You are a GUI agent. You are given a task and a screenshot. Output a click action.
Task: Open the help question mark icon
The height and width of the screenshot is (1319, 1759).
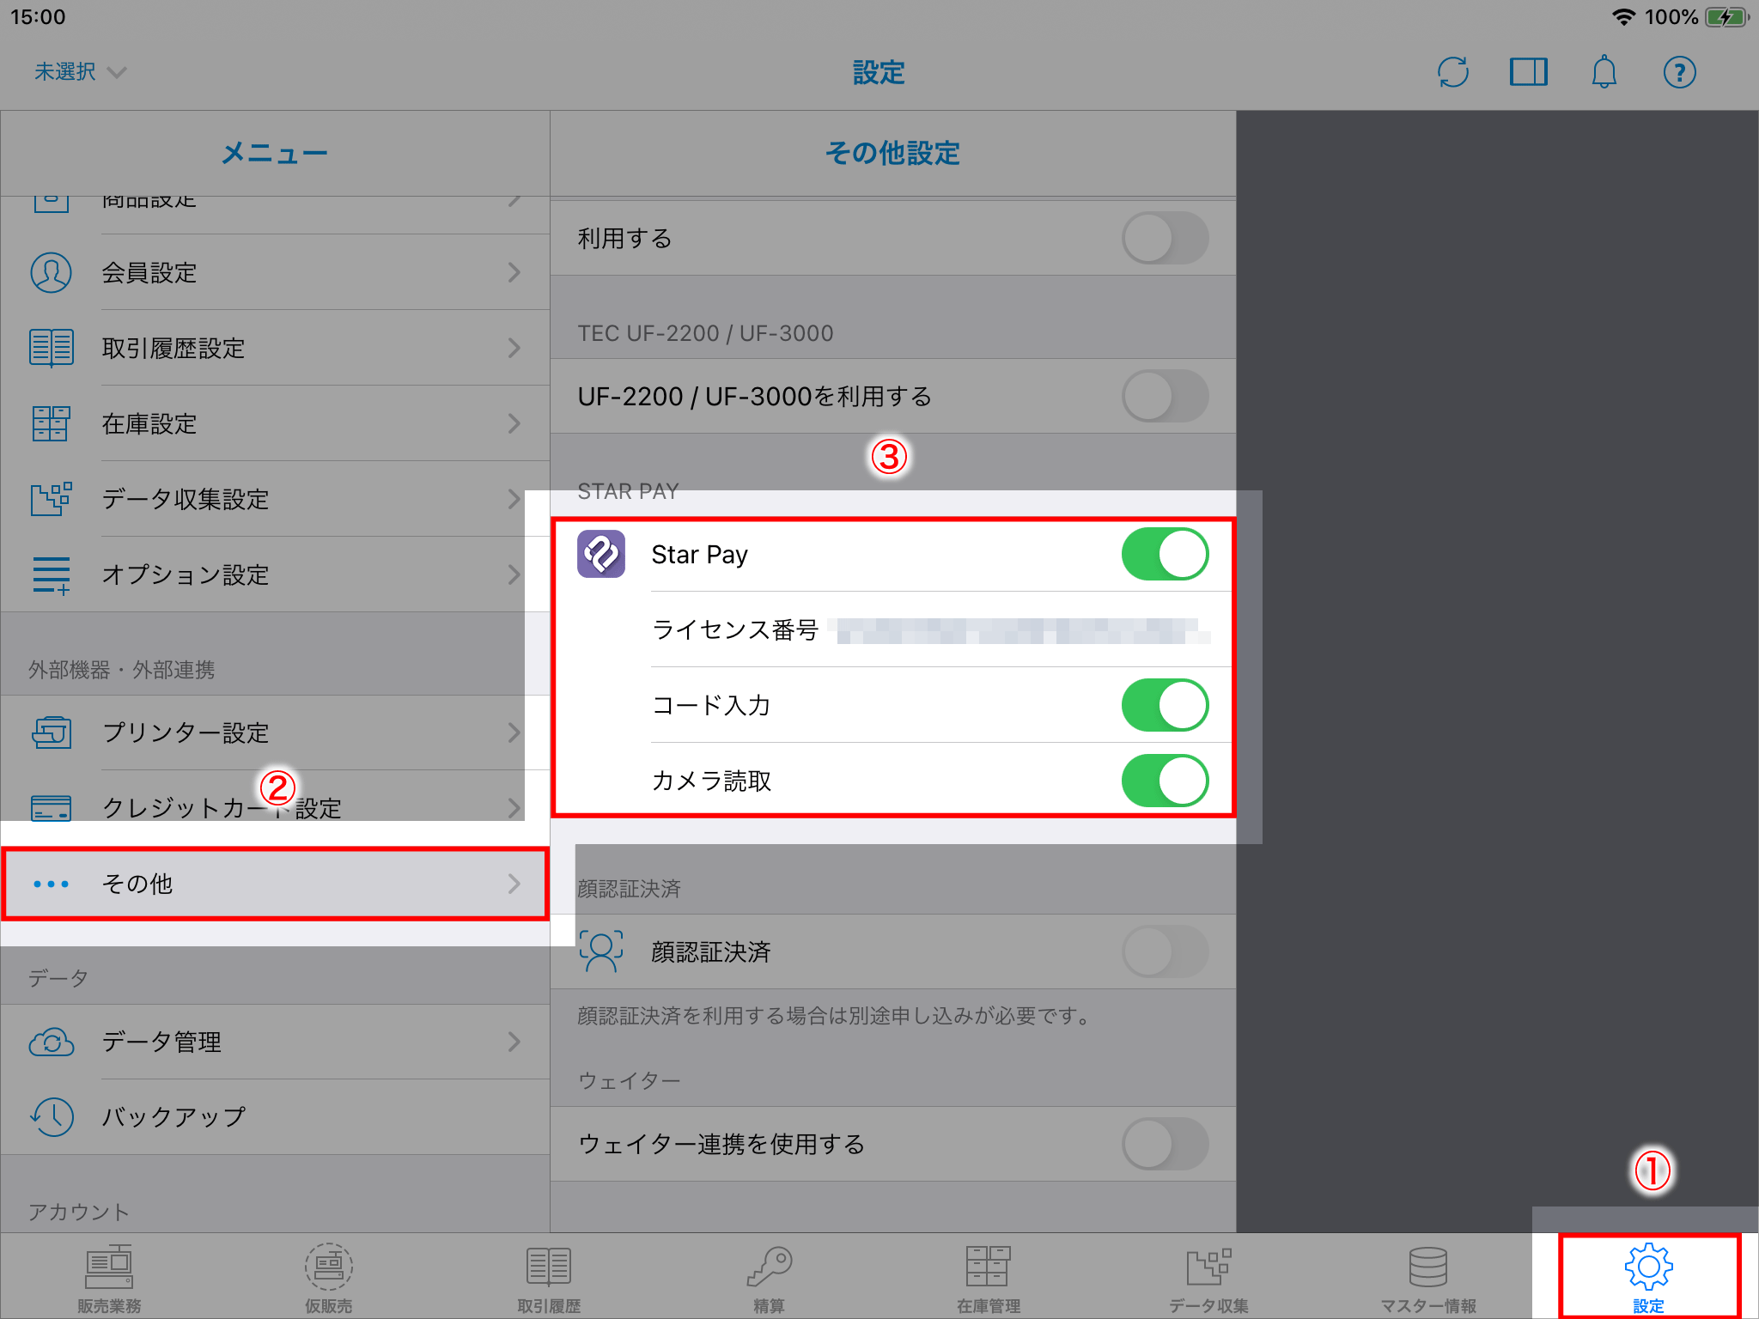[x=1679, y=72]
